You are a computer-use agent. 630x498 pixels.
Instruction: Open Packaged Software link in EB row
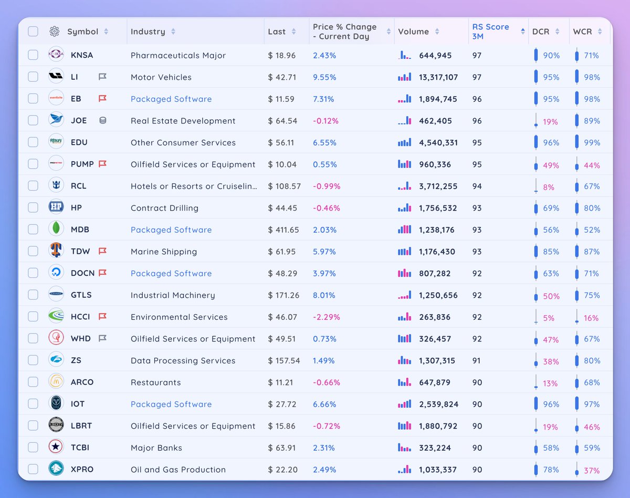171,99
